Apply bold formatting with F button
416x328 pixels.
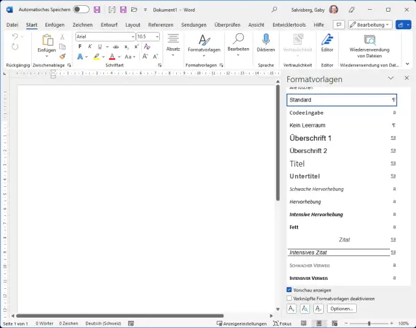click(81, 47)
